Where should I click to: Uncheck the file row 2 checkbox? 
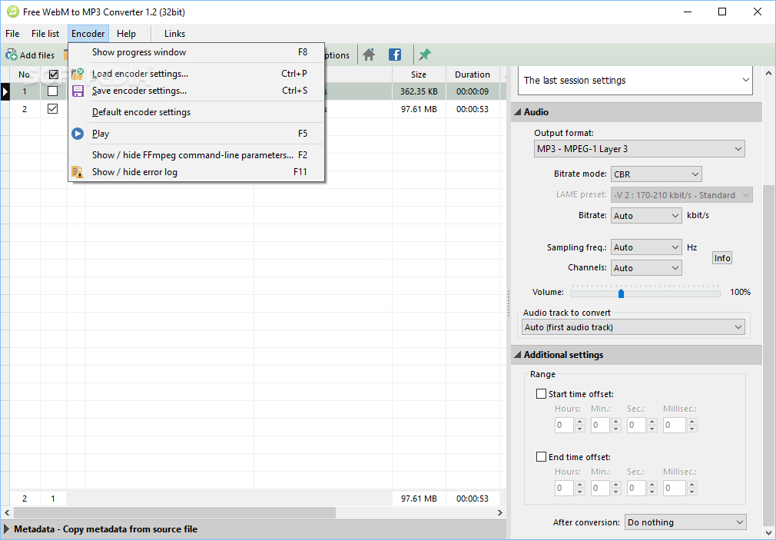(52, 109)
